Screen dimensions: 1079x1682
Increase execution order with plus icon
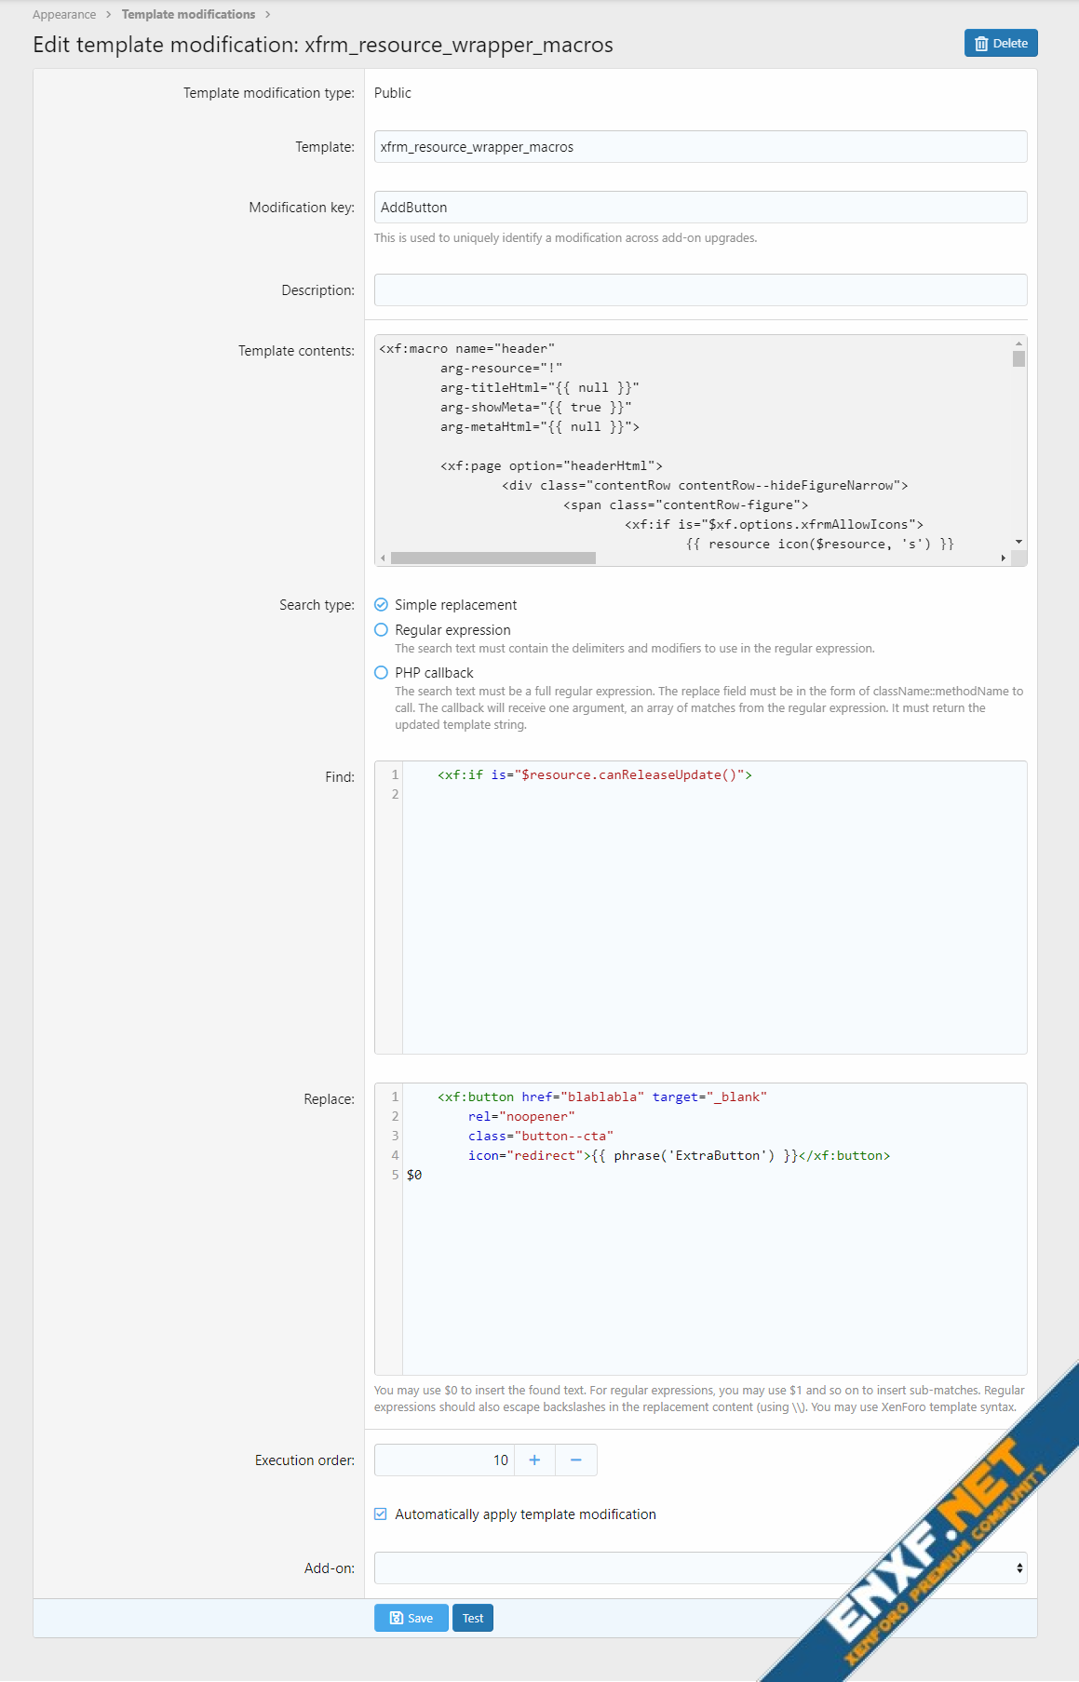pos(534,1460)
